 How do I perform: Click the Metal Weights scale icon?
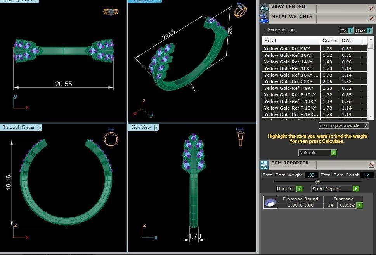[x=265, y=19]
